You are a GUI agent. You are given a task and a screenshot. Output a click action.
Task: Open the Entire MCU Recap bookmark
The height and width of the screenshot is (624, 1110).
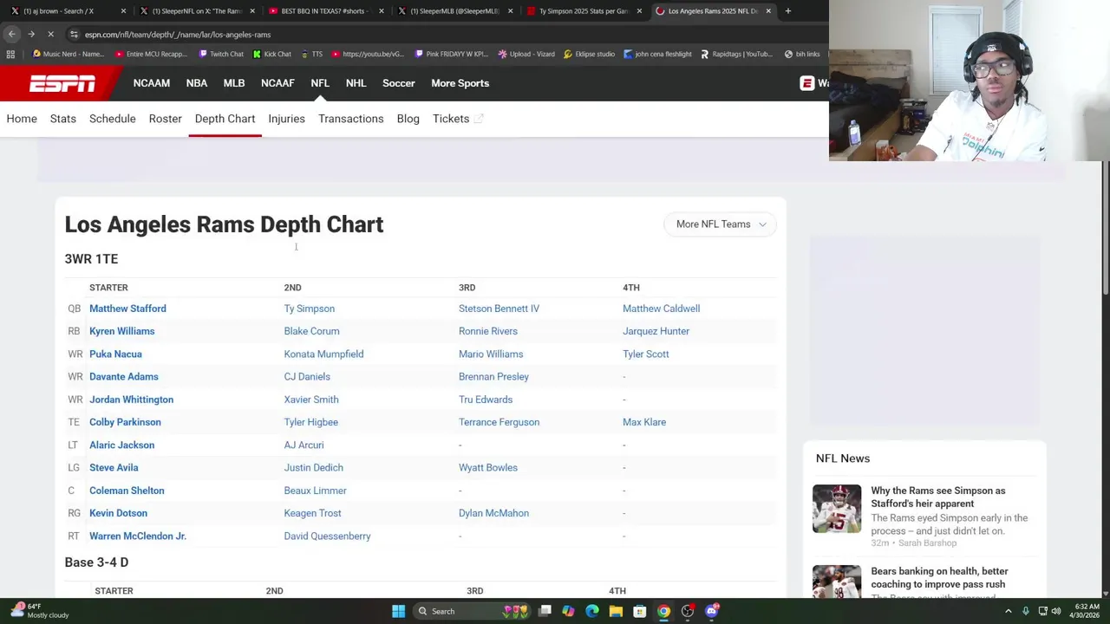click(x=151, y=54)
